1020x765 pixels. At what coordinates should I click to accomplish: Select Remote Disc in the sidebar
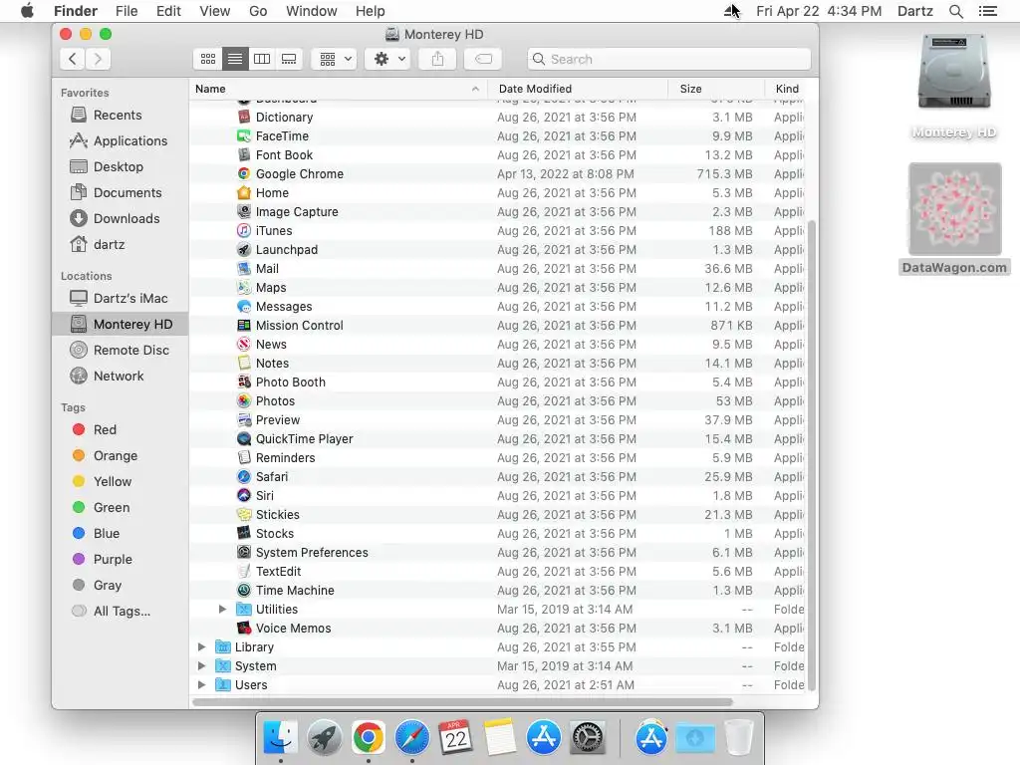[120, 350]
